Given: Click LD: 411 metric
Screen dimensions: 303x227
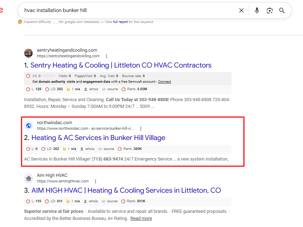Looking at the screenshot, I should point(54,201).
